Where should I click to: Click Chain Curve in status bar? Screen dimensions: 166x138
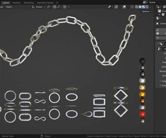[111, 136]
